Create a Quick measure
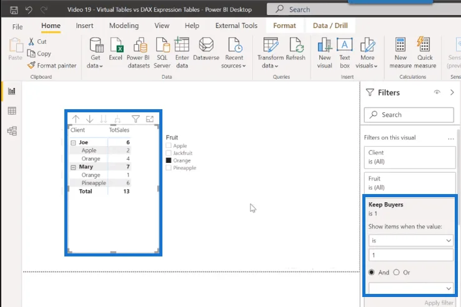The image size is (461, 307). [x=425, y=53]
